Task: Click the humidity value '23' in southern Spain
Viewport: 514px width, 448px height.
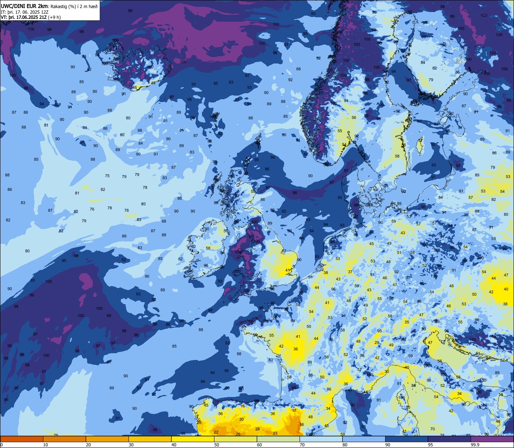Action: point(275,433)
